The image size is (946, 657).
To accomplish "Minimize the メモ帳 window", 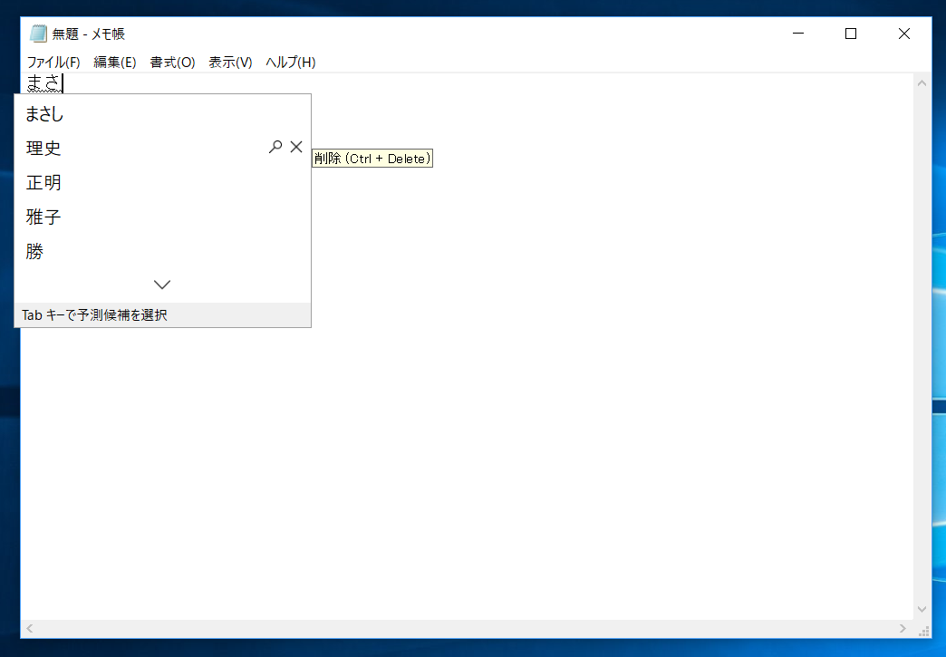I will coord(798,34).
